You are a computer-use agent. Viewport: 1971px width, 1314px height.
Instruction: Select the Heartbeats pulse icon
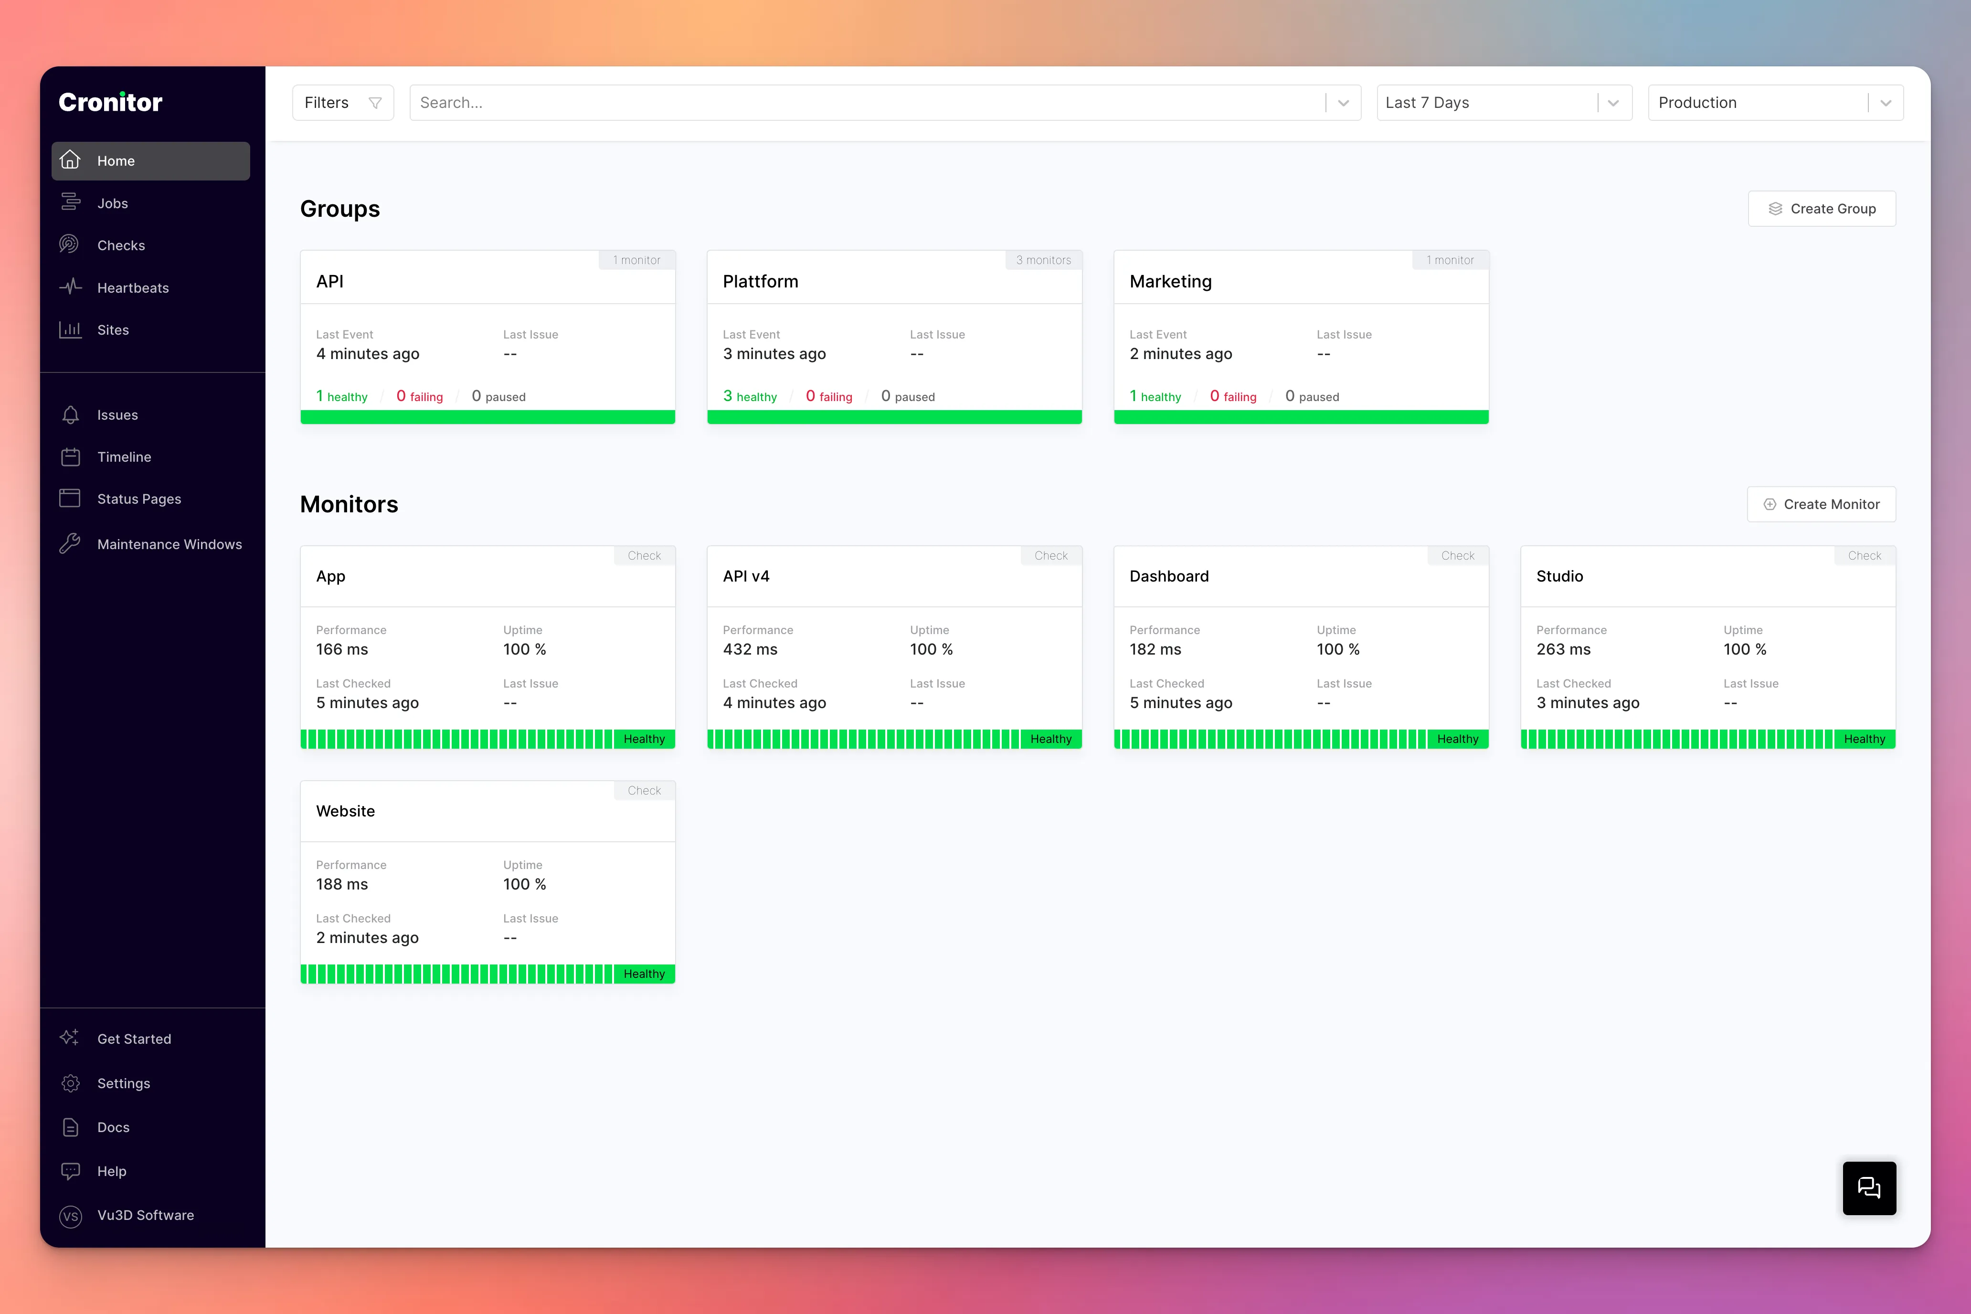tap(70, 287)
